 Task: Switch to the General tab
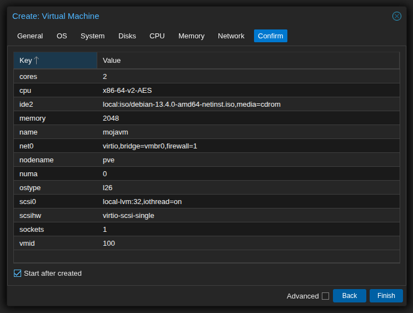[30, 36]
